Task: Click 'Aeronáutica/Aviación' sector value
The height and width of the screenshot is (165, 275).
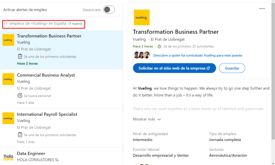Action: (x=228, y=155)
